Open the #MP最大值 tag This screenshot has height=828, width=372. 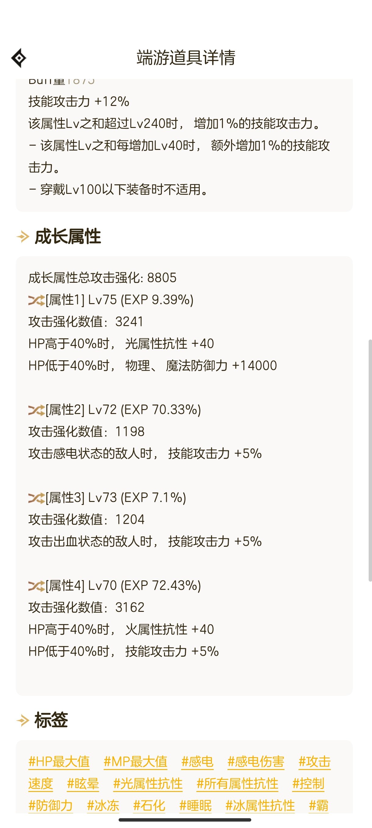coord(135,762)
